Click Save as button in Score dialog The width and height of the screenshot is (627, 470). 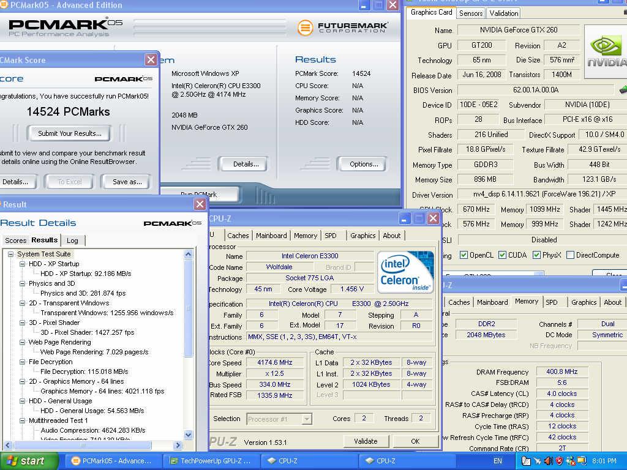(127, 182)
